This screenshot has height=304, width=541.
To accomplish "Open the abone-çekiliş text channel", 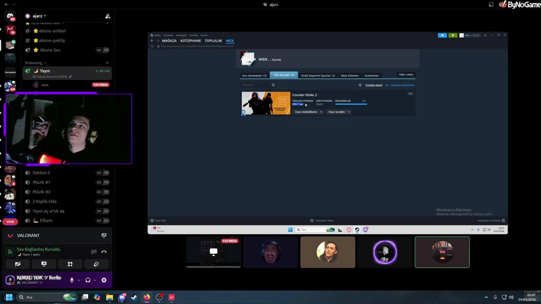I will click(x=67, y=41).
